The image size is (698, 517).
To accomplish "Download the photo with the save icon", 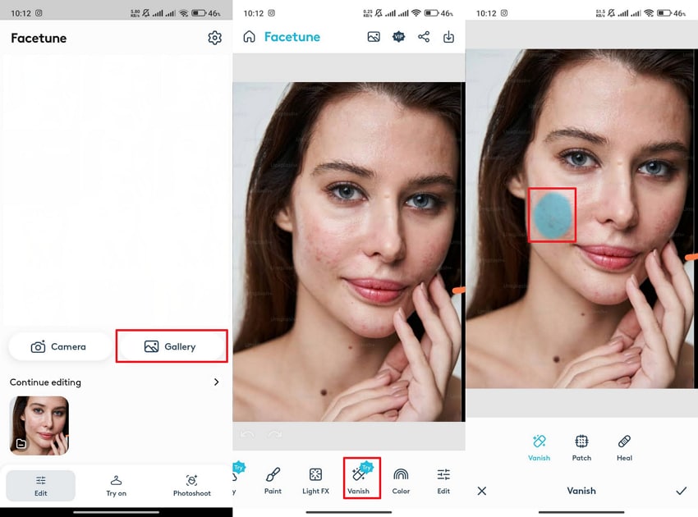I will (448, 36).
